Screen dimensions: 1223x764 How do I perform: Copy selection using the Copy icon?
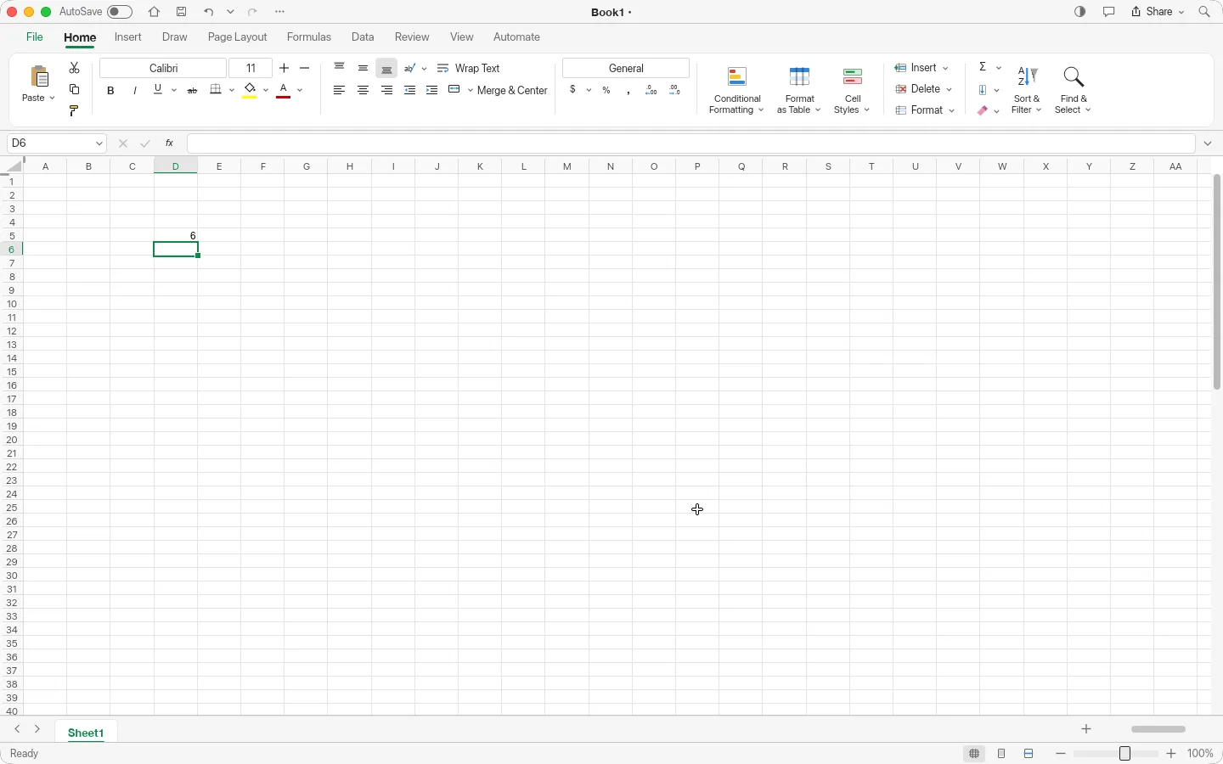[74, 89]
